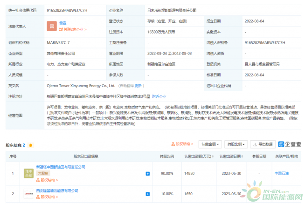
Task: Click the registration status 存续（在营、开业、在册）
Action: pos(167,21)
